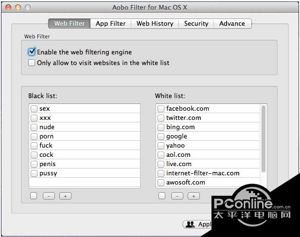
Task: Check the internet-filter-mac.com checkbox
Action: [161, 173]
